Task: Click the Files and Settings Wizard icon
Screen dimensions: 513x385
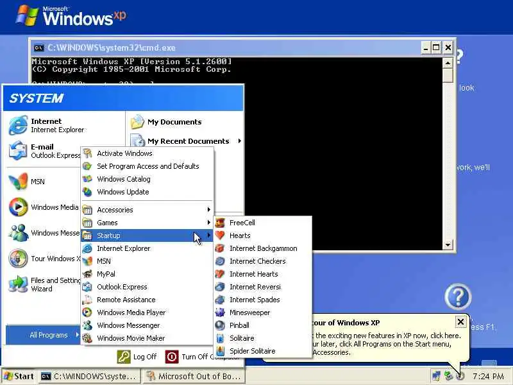Action: [18, 284]
